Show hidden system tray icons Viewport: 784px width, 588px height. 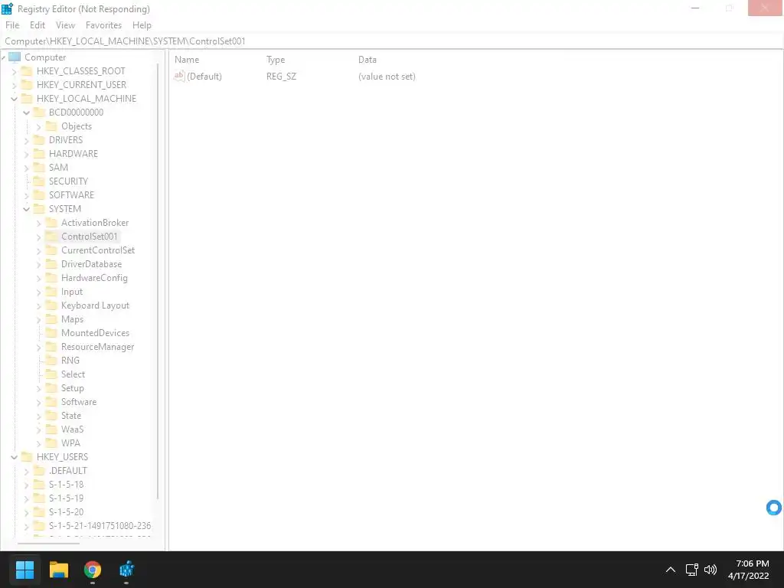click(671, 570)
